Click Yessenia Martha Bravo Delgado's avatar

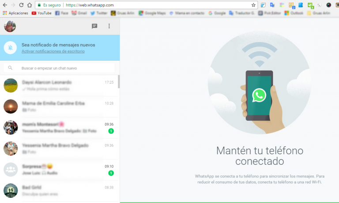click(x=11, y=148)
